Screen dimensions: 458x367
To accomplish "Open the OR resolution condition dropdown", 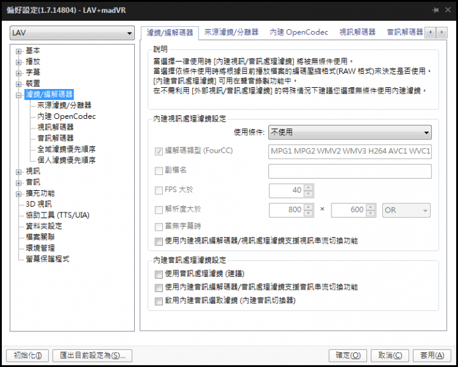I will (406, 211).
